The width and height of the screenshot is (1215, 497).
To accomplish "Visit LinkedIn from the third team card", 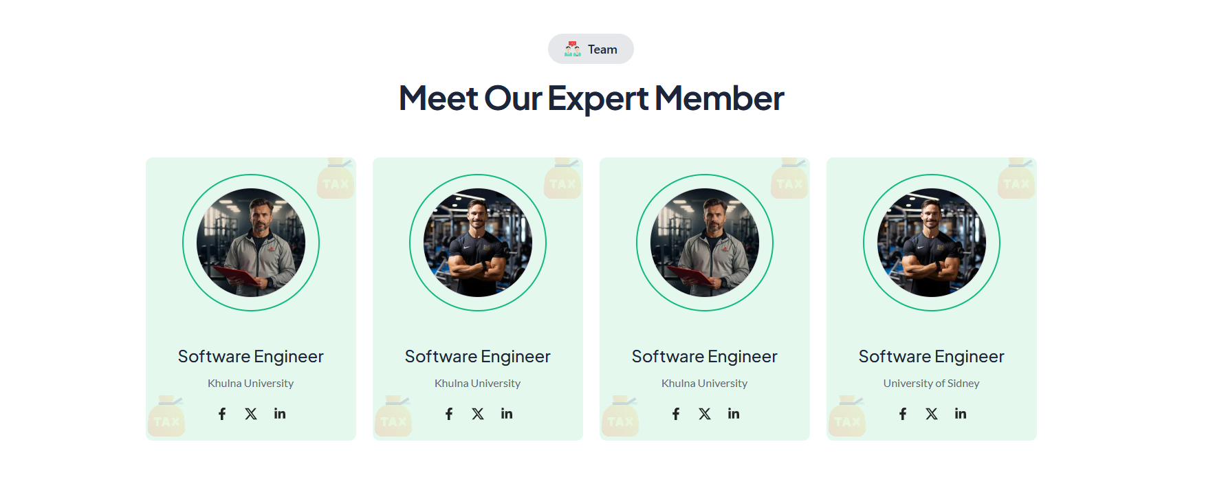I will tap(734, 414).
